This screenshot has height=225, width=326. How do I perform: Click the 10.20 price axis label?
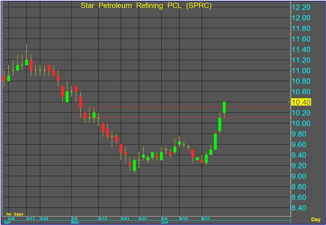tap(301, 113)
